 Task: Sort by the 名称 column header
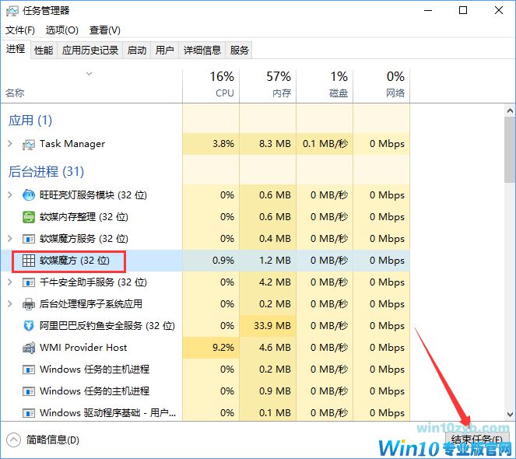point(92,84)
